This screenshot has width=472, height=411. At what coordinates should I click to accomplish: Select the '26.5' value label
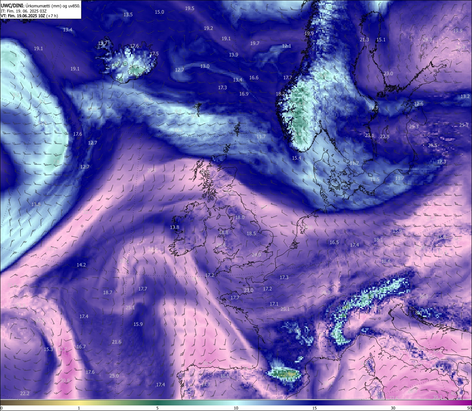(433, 146)
